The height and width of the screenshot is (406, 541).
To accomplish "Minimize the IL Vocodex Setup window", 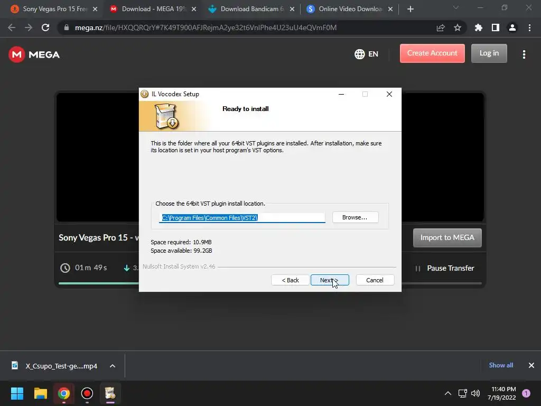I will [341, 94].
